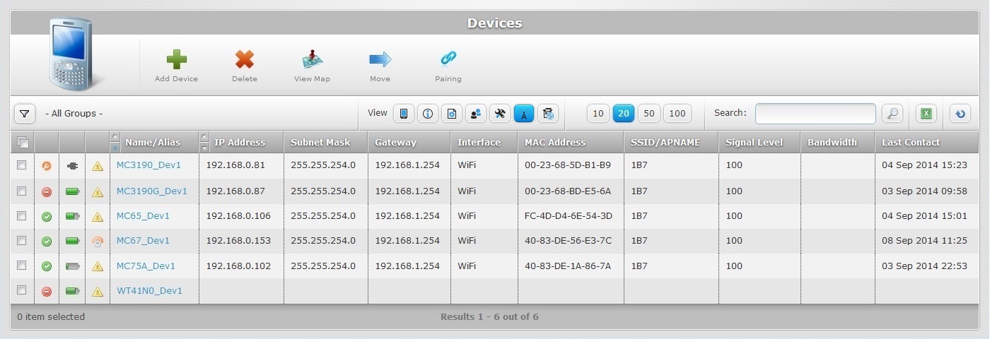Select the network antenna view icon
This screenshot has height=339, width=990.
click(x=524, y=114)
